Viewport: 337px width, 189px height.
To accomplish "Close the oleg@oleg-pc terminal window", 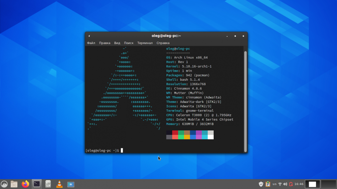I will (243, 36).
